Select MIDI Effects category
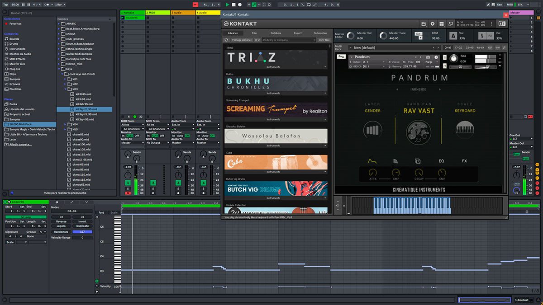The height and width of the screenshot is (305, 543). [x=17, y=59]
